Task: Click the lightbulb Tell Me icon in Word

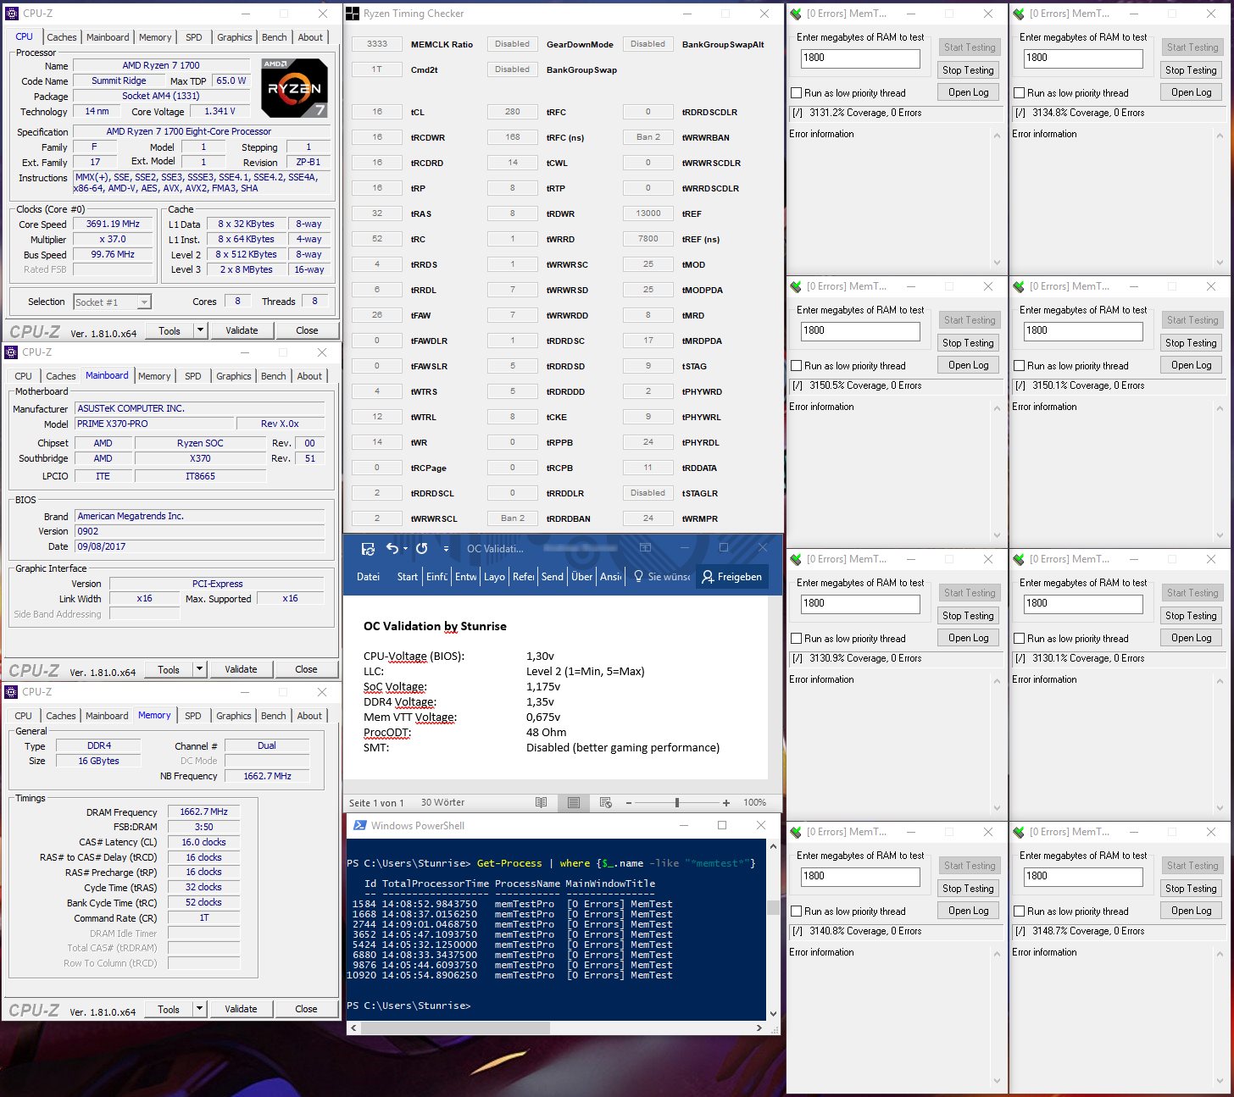Action: 638,577
